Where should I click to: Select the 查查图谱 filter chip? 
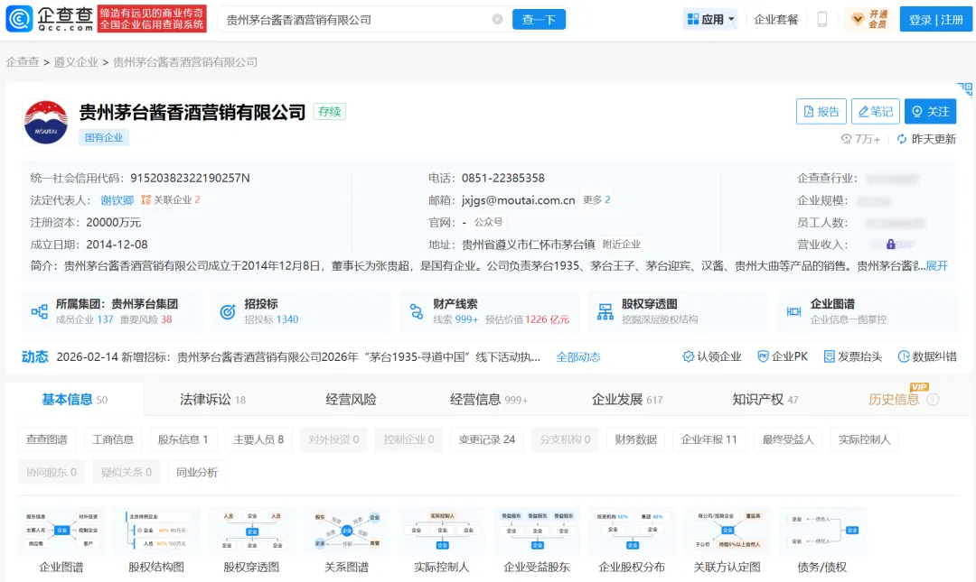click(x=47, y=439)
